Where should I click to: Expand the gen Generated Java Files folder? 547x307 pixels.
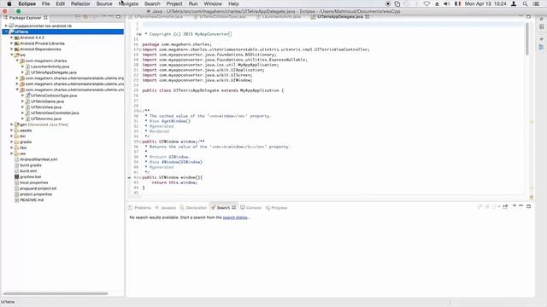[x=11, y=125]
